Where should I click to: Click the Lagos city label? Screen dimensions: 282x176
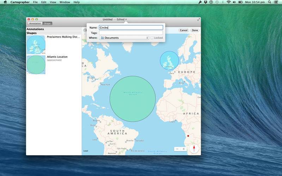coord(172,121)
